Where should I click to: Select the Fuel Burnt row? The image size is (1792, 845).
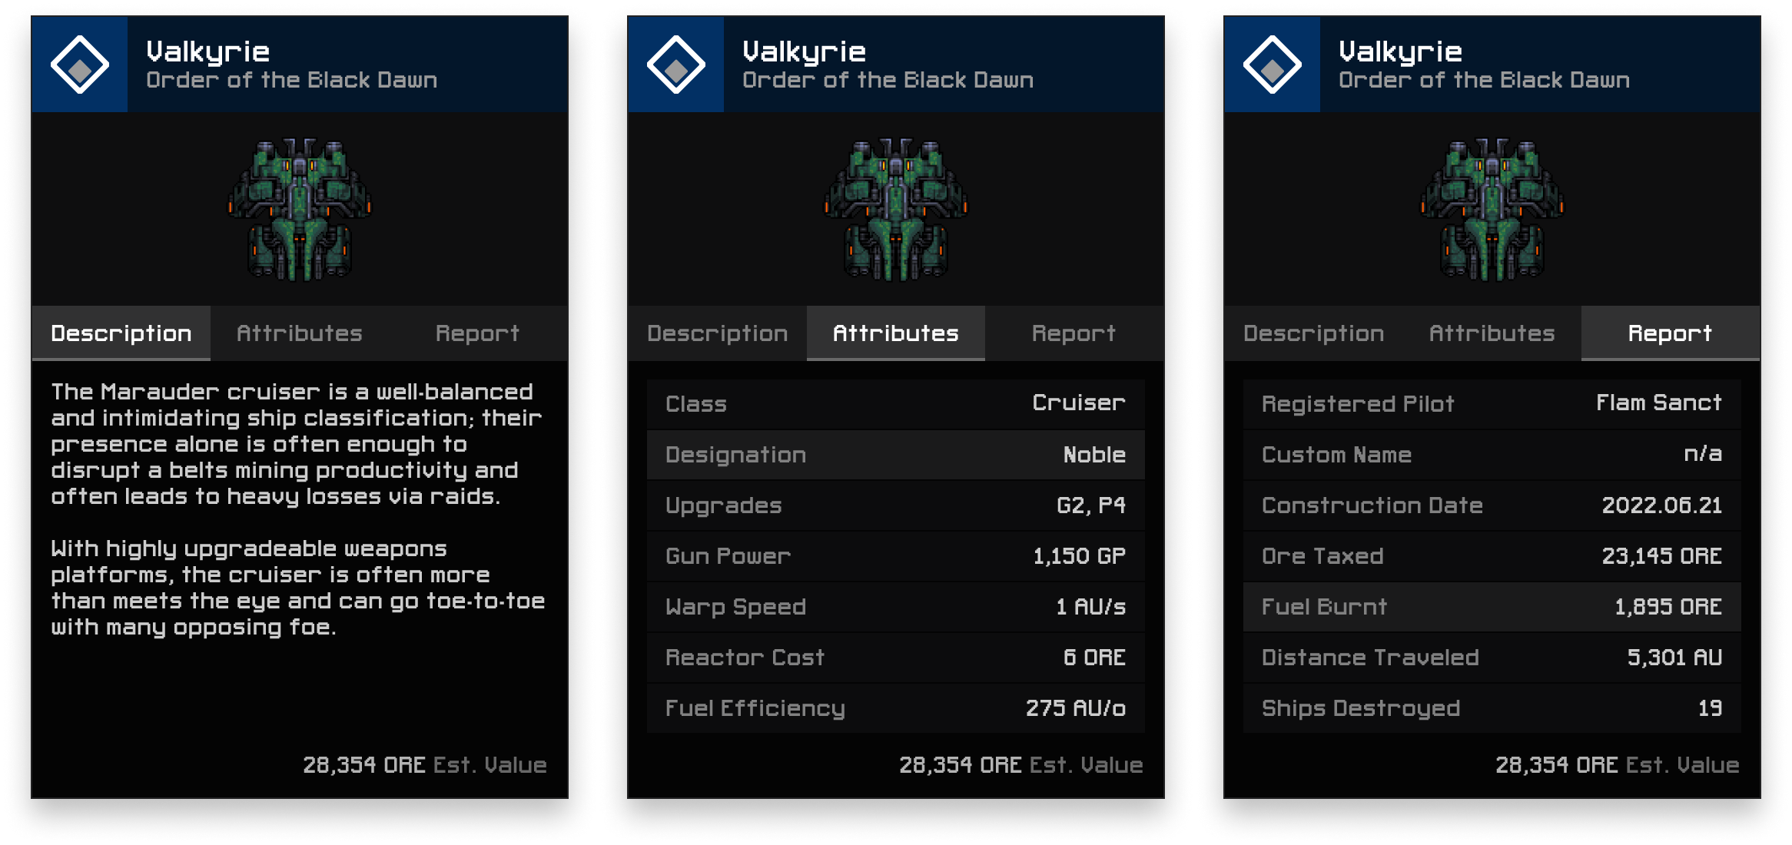click(x=1492, y=607)
